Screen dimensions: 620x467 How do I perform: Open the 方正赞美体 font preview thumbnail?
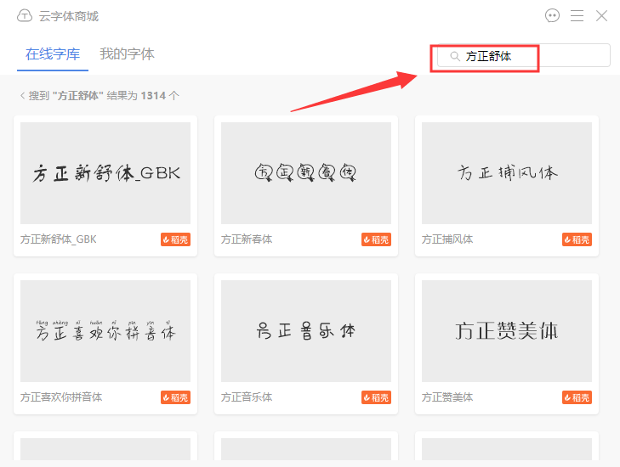tap(507, 331)
